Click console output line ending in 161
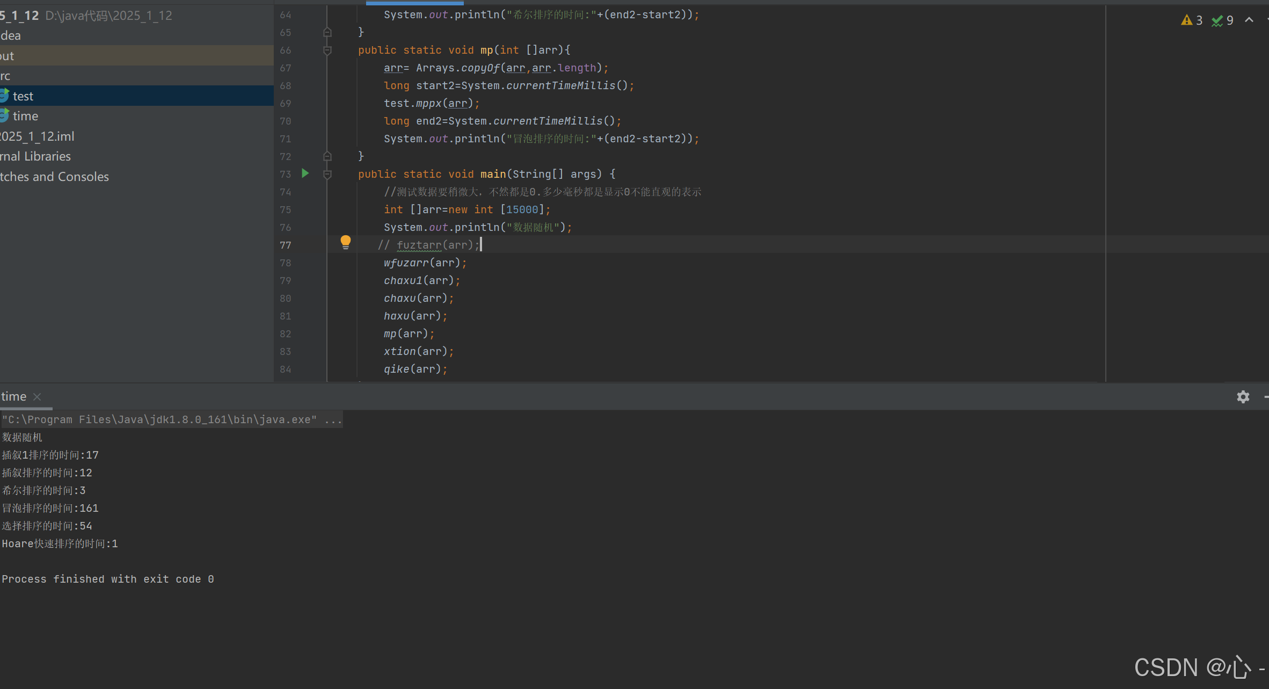The image size is (1269, 689). [x=50, y=508]
